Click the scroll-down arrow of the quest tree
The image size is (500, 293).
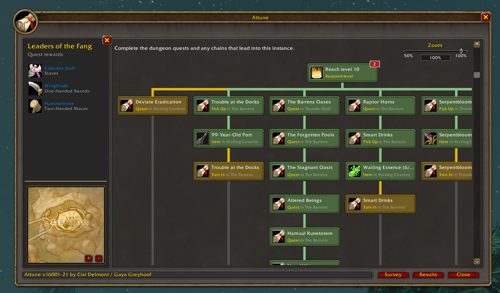coord(477,261)
